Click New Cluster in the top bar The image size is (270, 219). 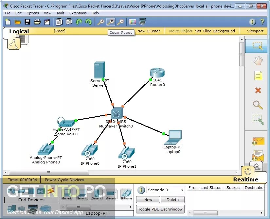coord(149,31)
